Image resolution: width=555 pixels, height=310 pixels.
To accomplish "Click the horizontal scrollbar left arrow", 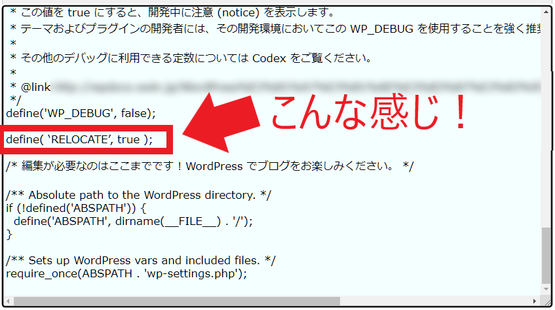I will (x=8, y=301).
